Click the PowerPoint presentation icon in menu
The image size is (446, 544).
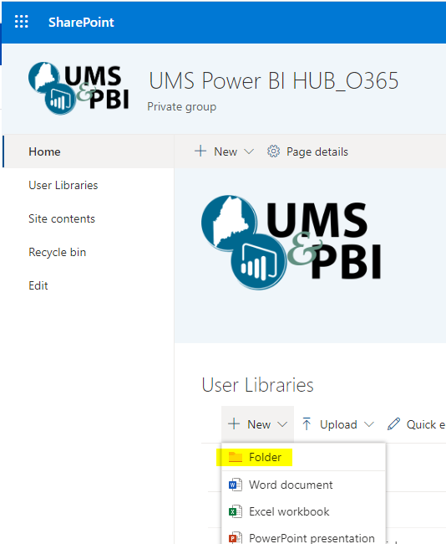point(236,537)
